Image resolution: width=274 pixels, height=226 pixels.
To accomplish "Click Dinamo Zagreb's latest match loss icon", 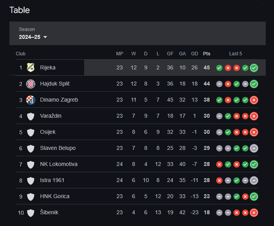I will (x=254, y=100).
